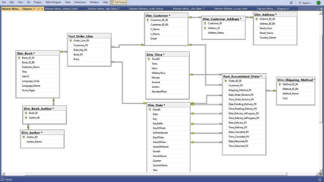Screen dimensions: 324x182
Task: Select the Dim_Time table title bar
Action: 168,54
